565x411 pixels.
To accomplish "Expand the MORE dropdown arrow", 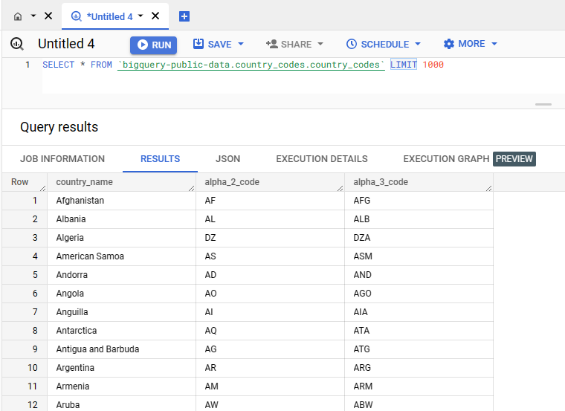I will tap(494, 44).
